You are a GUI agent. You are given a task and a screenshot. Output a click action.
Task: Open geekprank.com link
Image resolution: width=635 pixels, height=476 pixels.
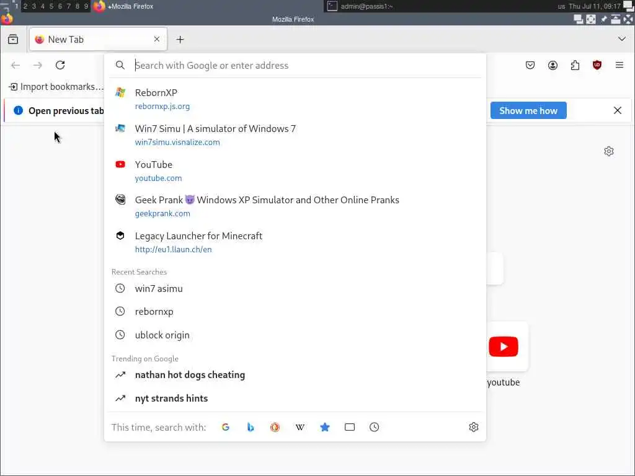[x=162, y=214]
